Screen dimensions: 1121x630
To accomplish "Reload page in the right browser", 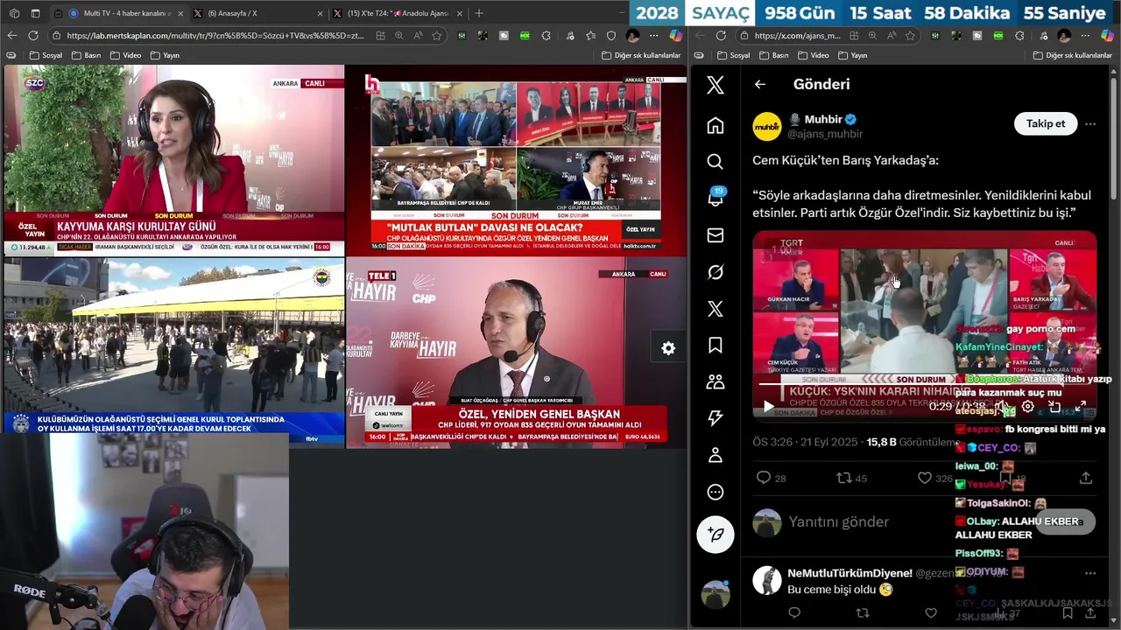I will (x=721, y=36).
